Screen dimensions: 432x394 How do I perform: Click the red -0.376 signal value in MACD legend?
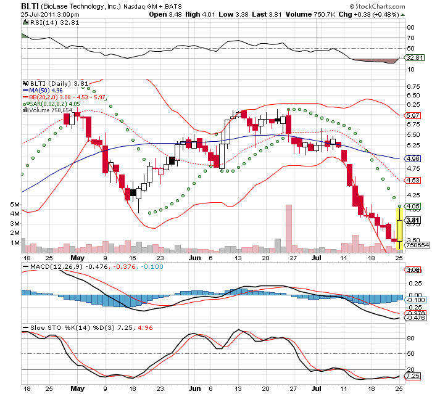(x=124, y=266)
